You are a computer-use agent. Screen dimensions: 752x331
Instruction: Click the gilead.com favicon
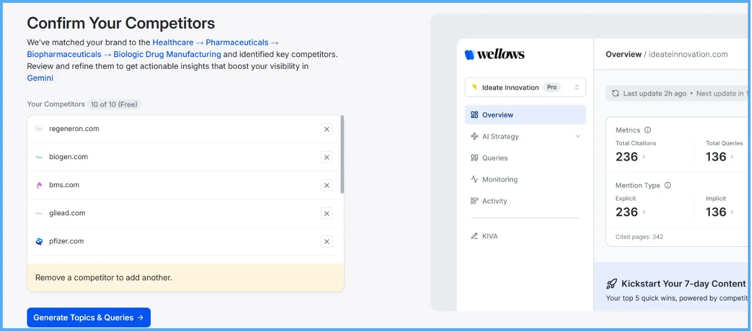tap(39, 213)
